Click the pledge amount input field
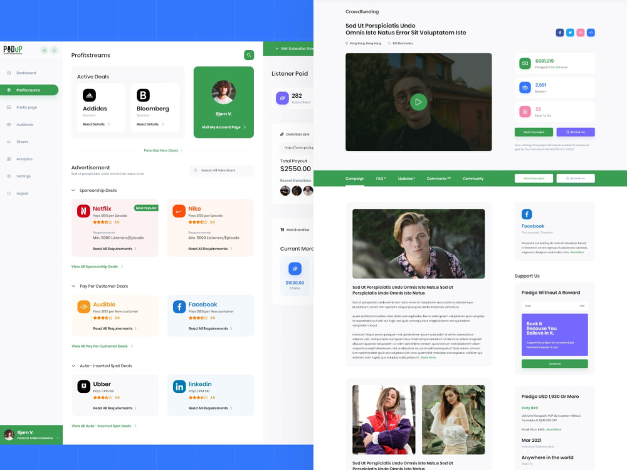Image resolution: width=627 pixels, height=470 pixels. (555, 306)
